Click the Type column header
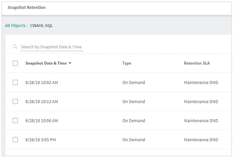This screenshot has height=158, width=233. pos(127,63)
